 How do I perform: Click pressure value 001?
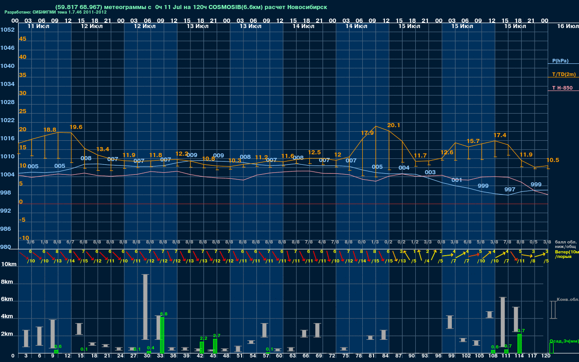click(x=457, y=180)
